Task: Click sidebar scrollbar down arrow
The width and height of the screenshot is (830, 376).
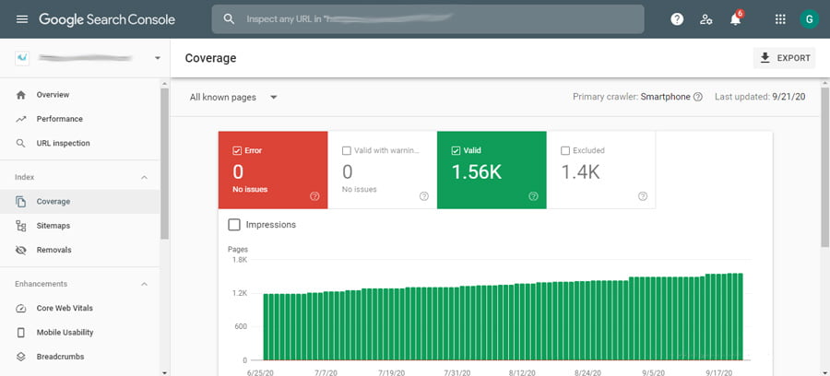Action: 165,372
